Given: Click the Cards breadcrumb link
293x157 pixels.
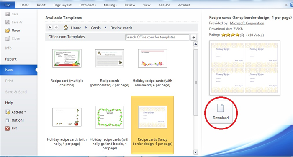Looking at the screenshot, I should 96,28.
